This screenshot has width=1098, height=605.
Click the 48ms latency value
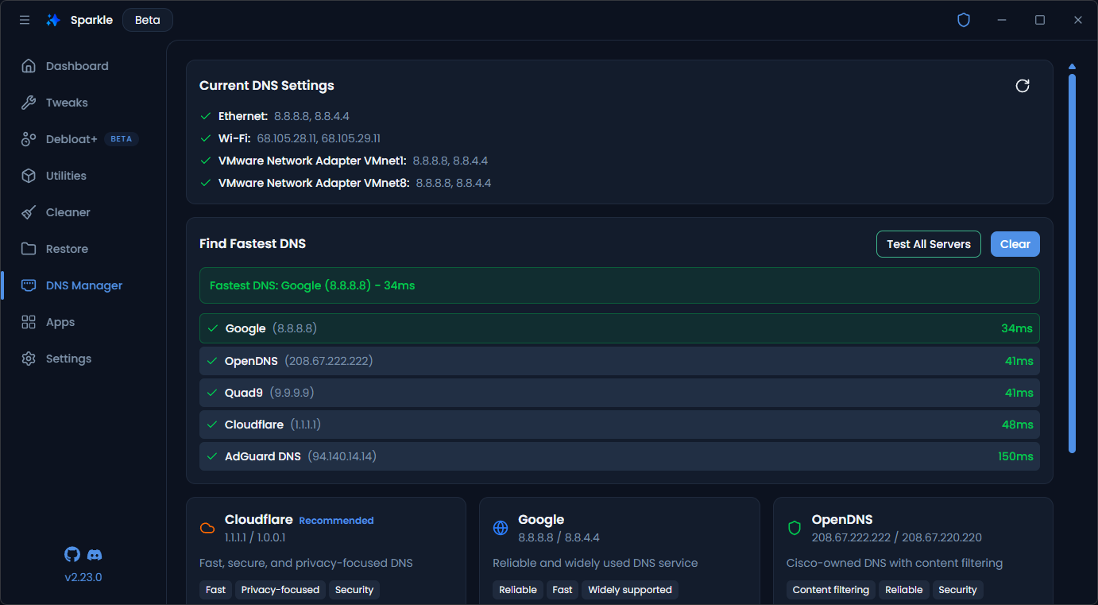(1017, 425)
